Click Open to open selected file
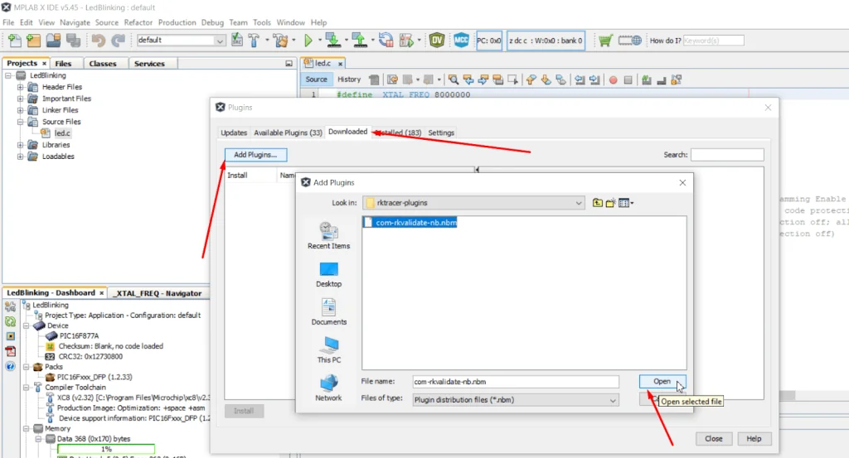Viewport: 849px width, 458px height. point(662,381)
